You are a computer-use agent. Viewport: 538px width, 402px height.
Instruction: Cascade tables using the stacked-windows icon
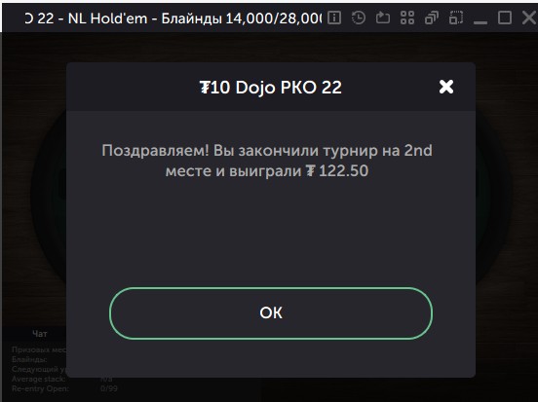point(432,18)
